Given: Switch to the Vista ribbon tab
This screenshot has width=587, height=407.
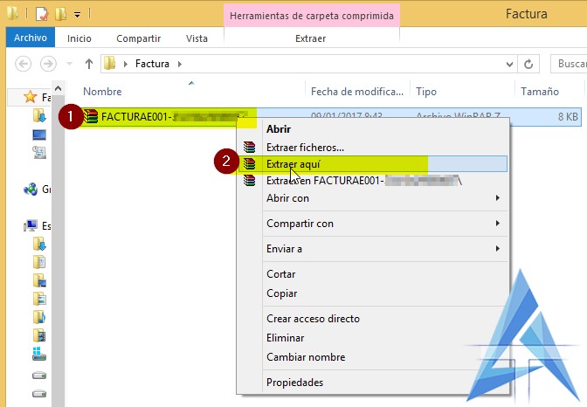Looking at the screenshot, I should click(x=197, y=38).
